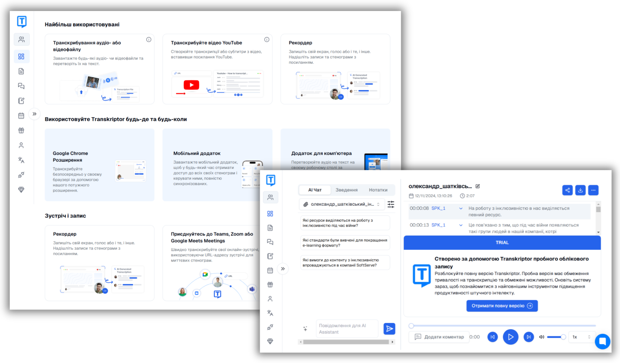Select the suggested question about компанії SoftServe

tap(345, 262)
